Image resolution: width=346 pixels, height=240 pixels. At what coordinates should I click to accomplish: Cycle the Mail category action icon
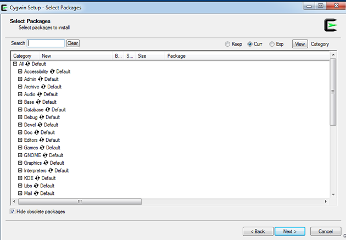(x=36, y=193)
